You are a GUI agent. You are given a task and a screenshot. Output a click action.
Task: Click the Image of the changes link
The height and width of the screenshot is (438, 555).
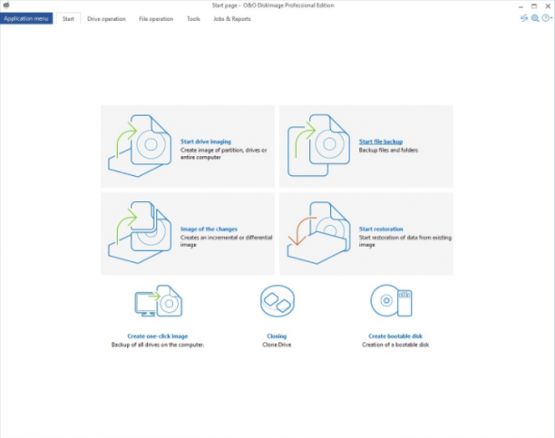(x=209, y=229)
